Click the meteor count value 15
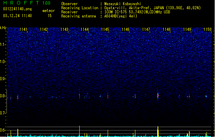 point(50,16)
